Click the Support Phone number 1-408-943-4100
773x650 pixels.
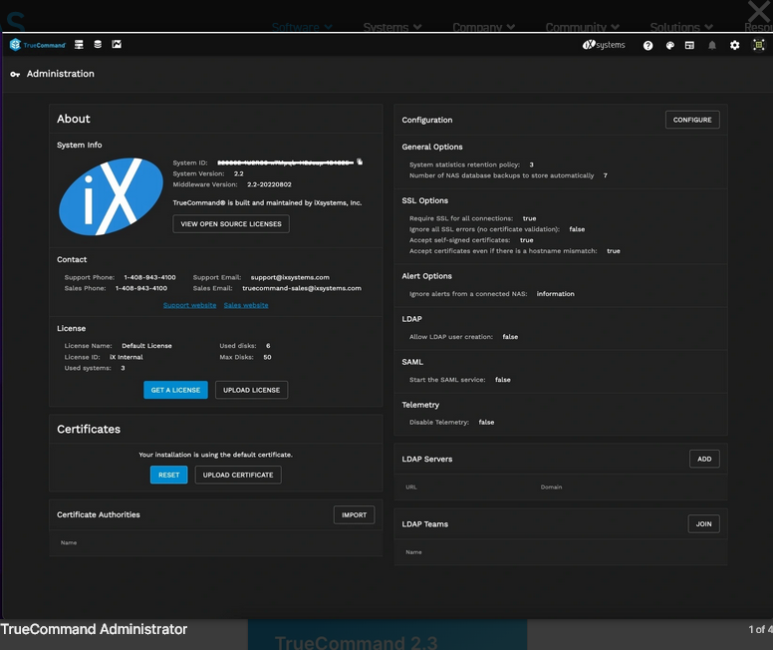[x=149, y=277]
